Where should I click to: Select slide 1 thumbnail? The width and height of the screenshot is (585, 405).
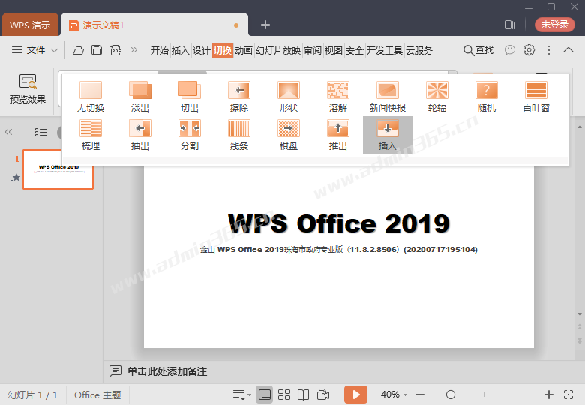click(58, 169)
